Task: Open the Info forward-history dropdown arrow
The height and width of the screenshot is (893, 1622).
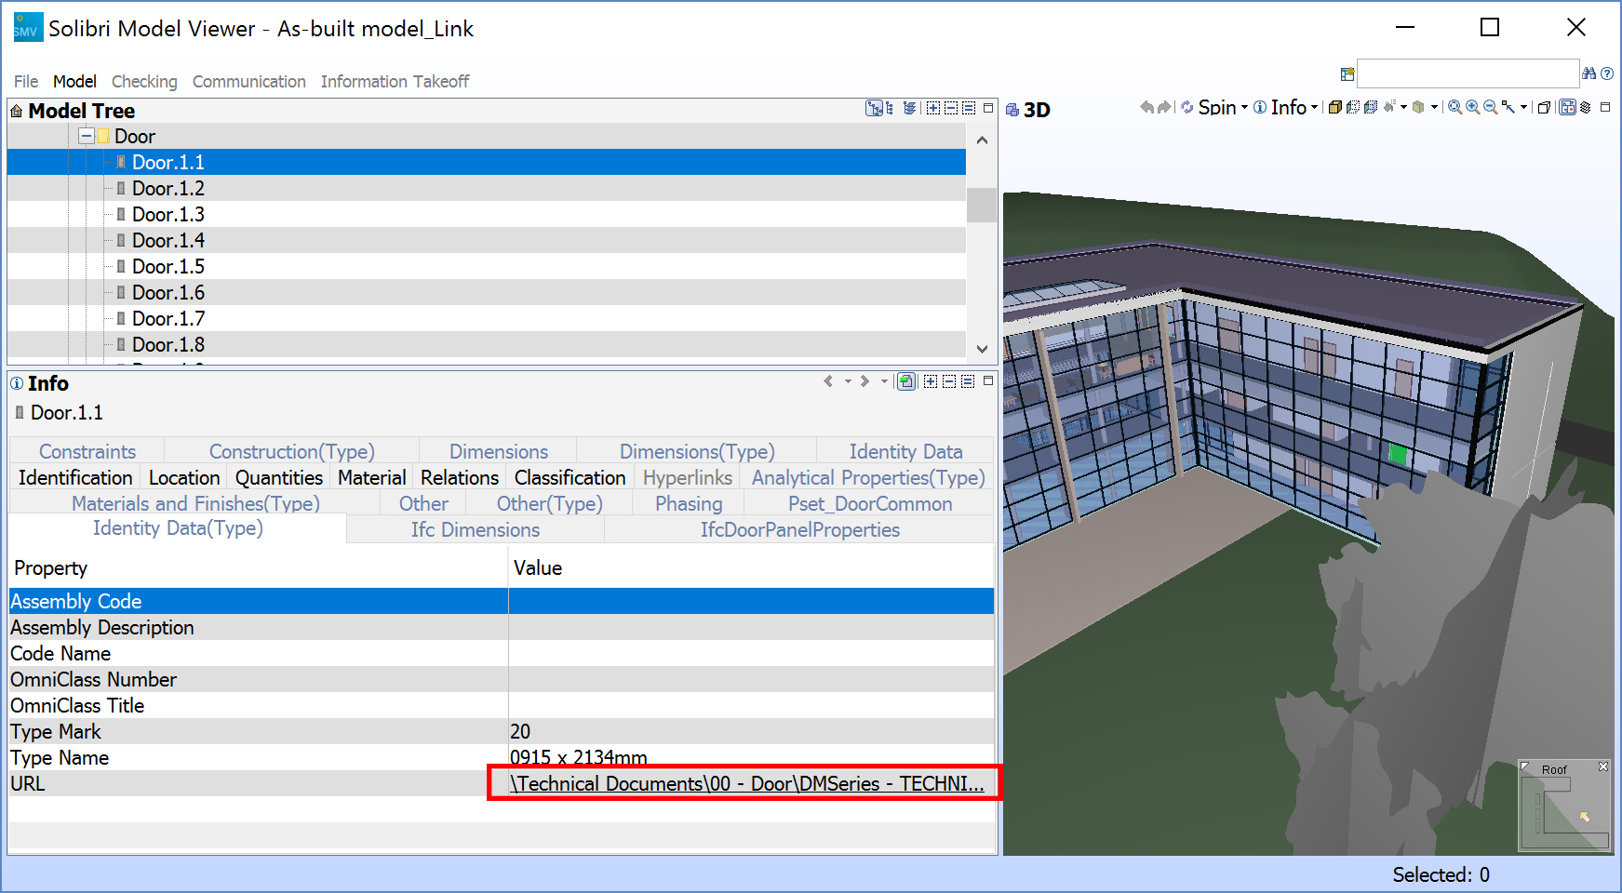Action: coord(884,381)
